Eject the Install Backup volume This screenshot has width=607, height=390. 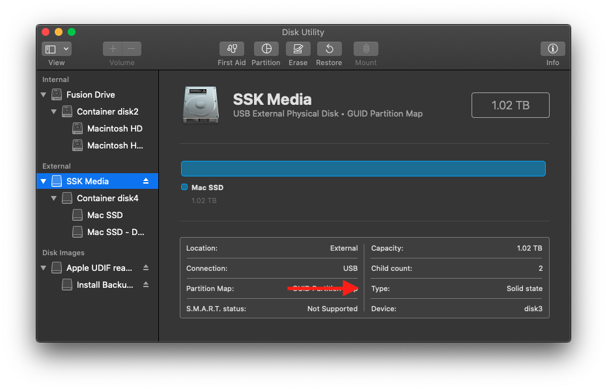pos(146,285)
